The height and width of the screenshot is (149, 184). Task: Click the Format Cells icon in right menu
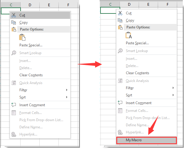pyautogui.click(x=120, y=111)
